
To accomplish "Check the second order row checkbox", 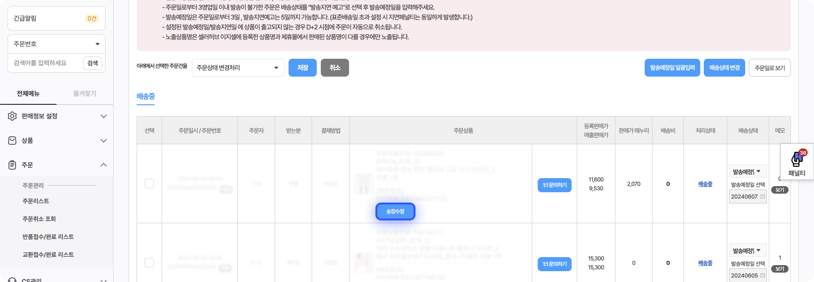I will [149, 262].
